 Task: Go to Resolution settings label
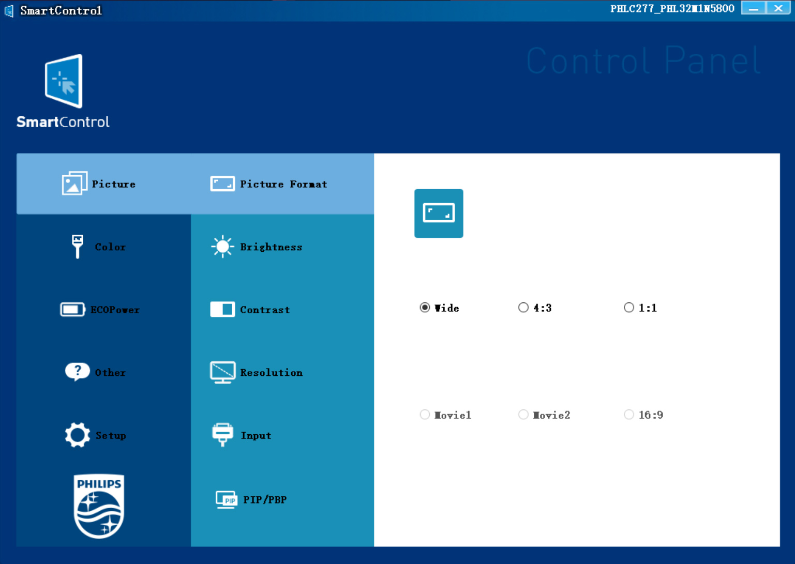(x=272, y=373)
